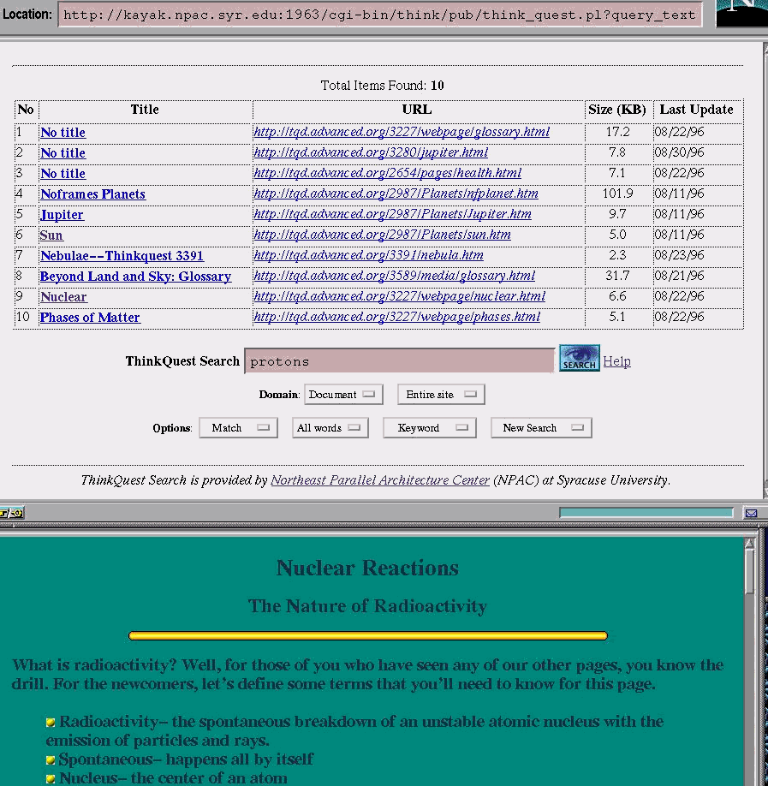Click the Title column header
The image size is (768, 786).
pos(145,110)
